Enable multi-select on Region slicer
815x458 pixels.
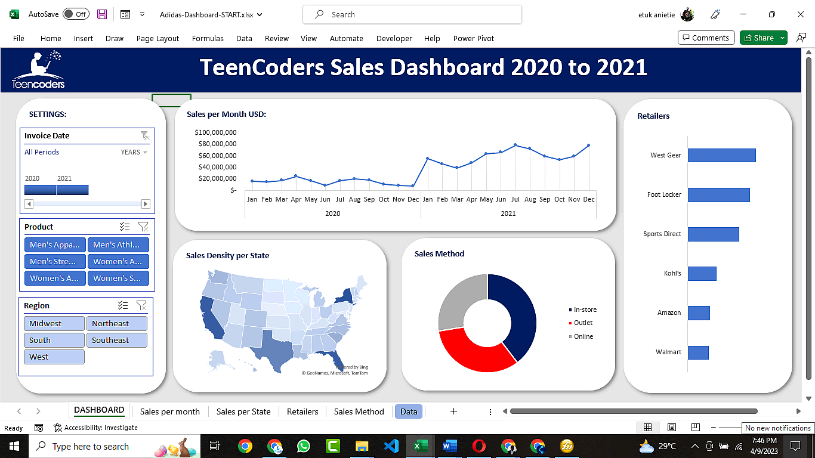[x=123, y=305]
